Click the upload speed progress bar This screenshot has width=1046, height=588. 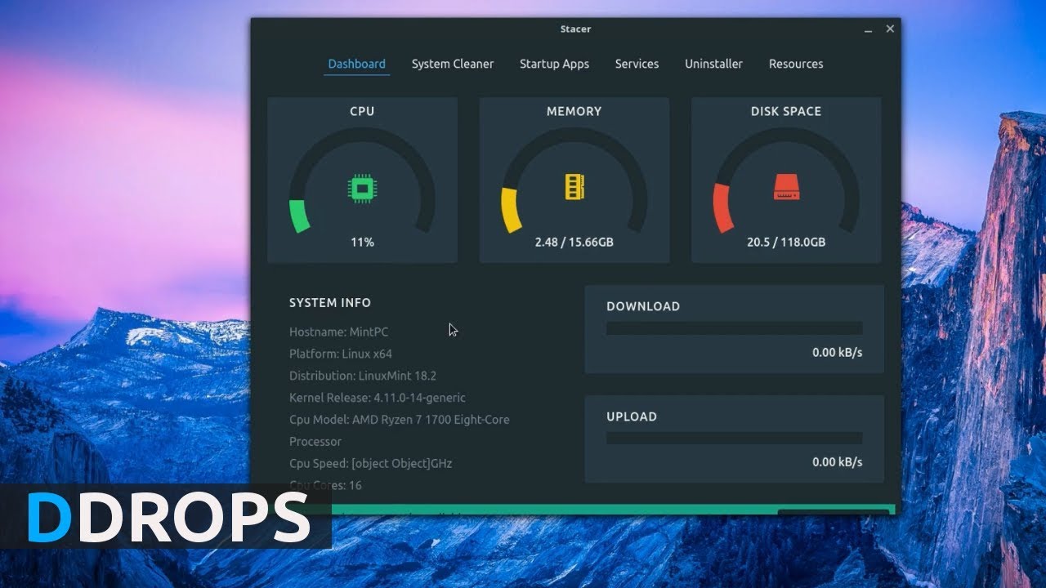[x=734, y=439]
